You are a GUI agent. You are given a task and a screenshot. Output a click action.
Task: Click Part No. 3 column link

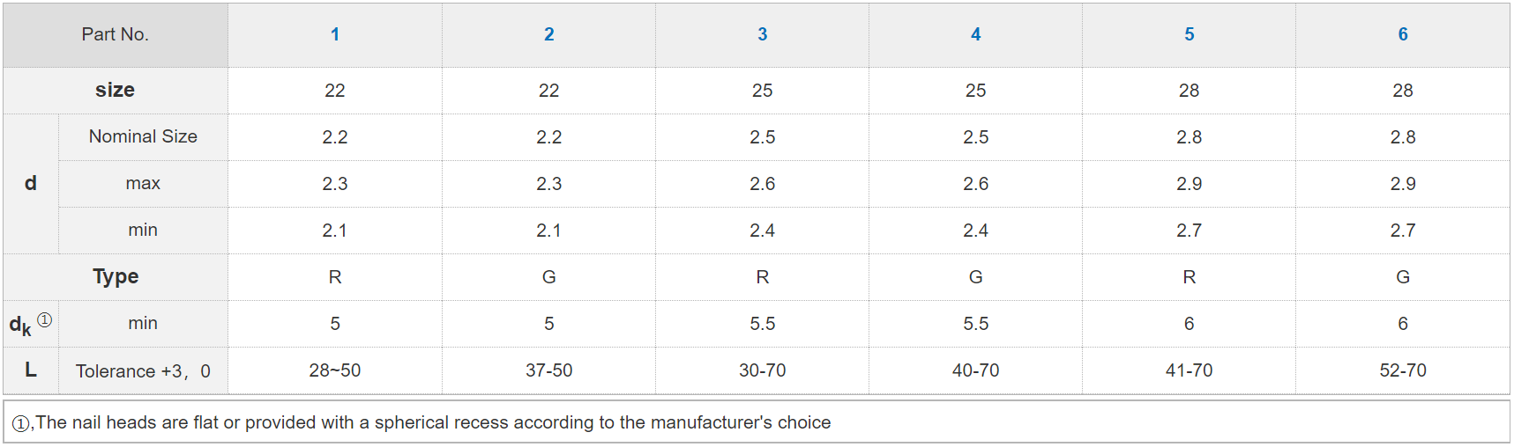click(x=762, y=34)
